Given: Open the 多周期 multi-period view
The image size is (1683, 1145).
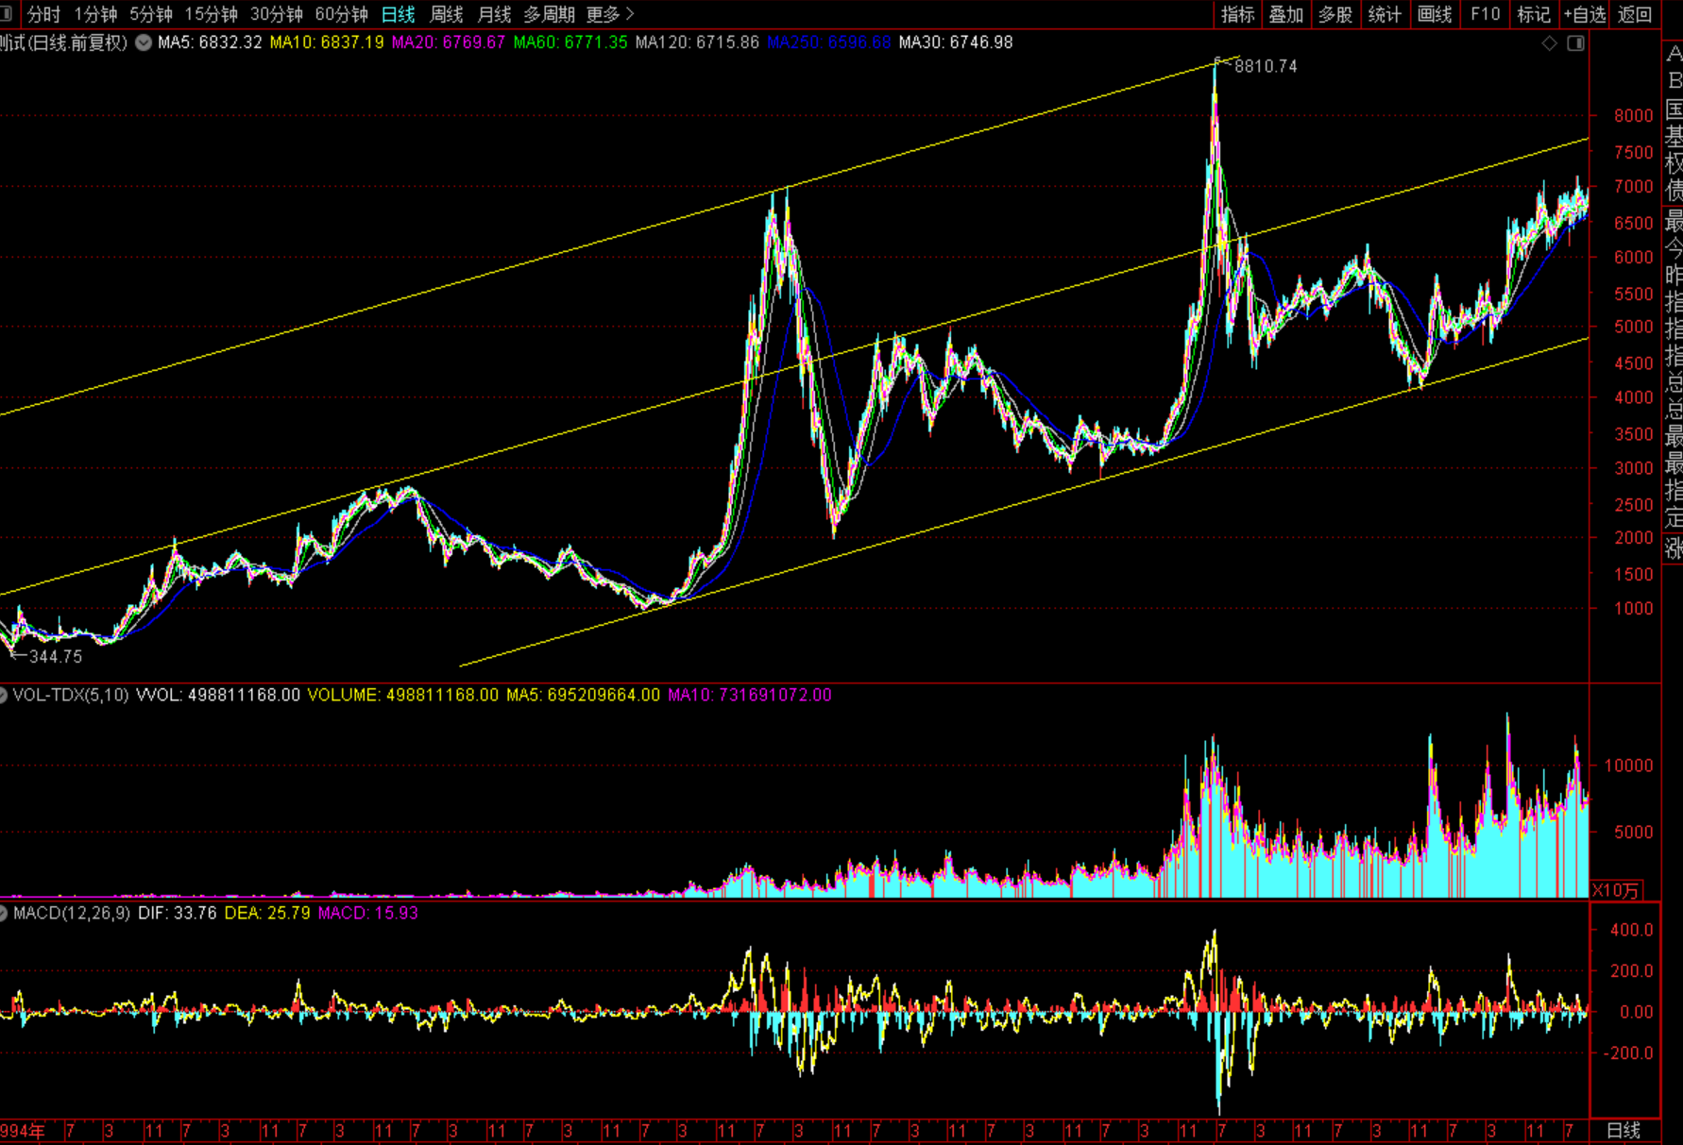Looking at the screenshot, I should 550,14.
